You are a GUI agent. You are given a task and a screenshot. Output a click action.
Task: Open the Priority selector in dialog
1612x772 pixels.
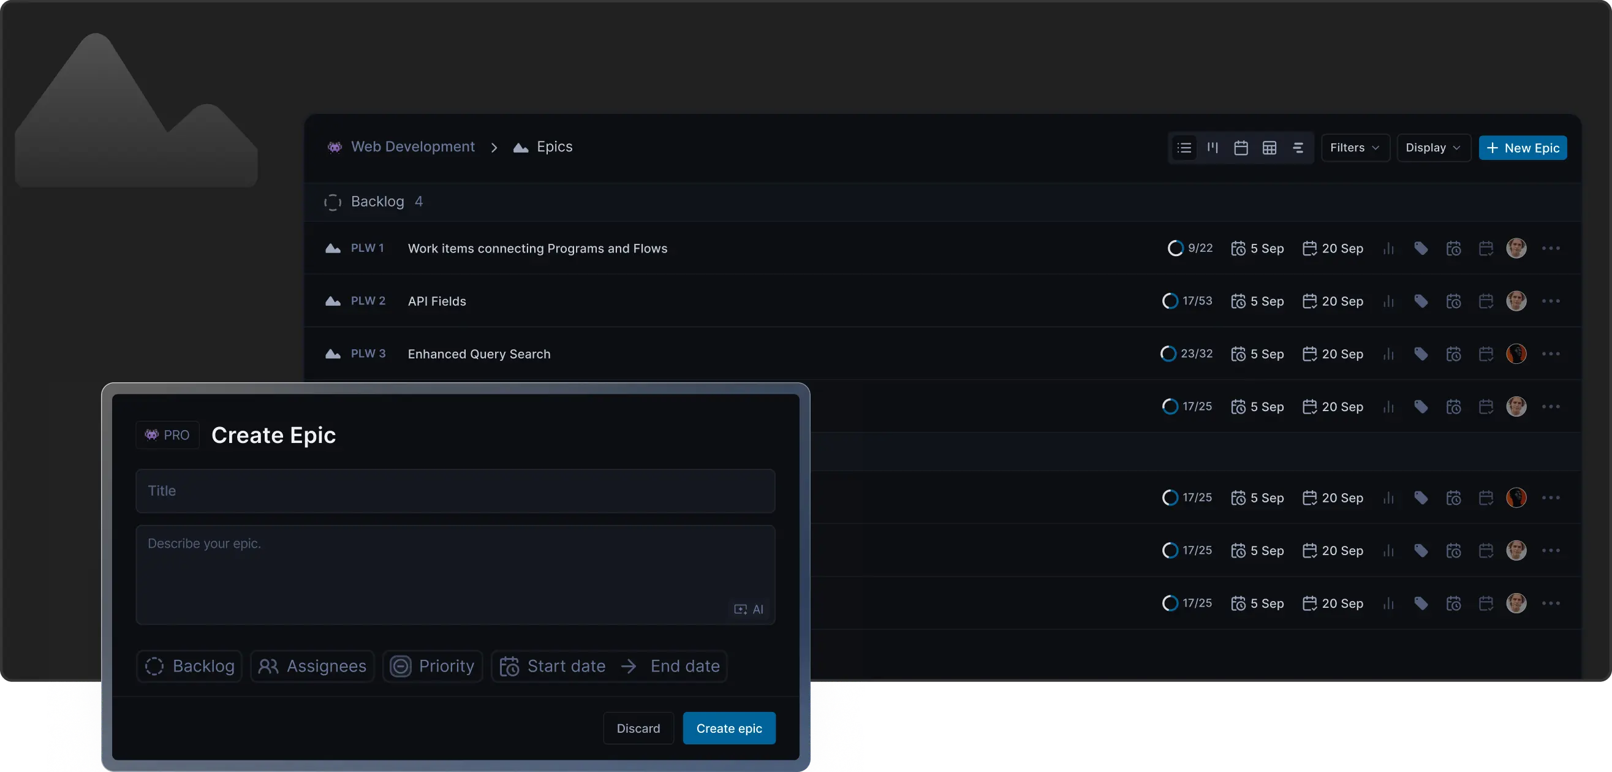click(433, 665)
